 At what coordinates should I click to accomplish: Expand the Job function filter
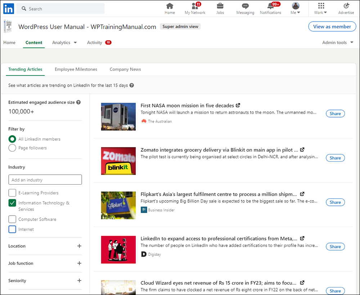point(79,263)
